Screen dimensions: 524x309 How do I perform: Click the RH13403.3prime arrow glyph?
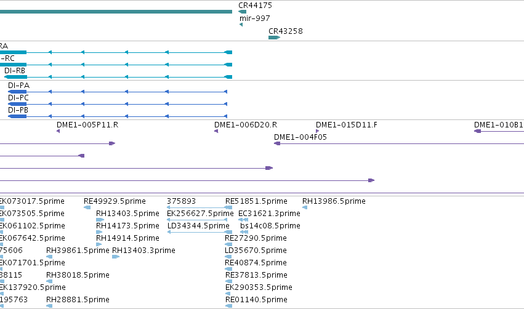click(x=116, y=257)
